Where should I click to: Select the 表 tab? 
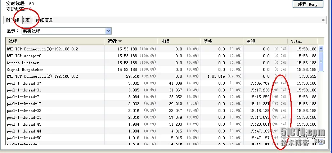click(x=27, y=20)
